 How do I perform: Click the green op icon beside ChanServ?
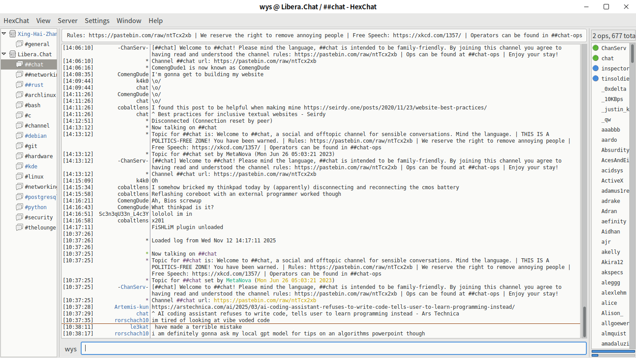(x=596, y=48)
